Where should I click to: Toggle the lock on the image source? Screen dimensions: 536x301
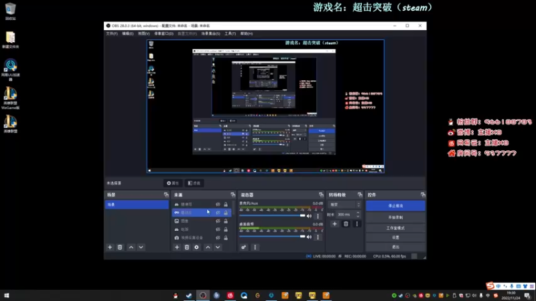tap(226, 221)
